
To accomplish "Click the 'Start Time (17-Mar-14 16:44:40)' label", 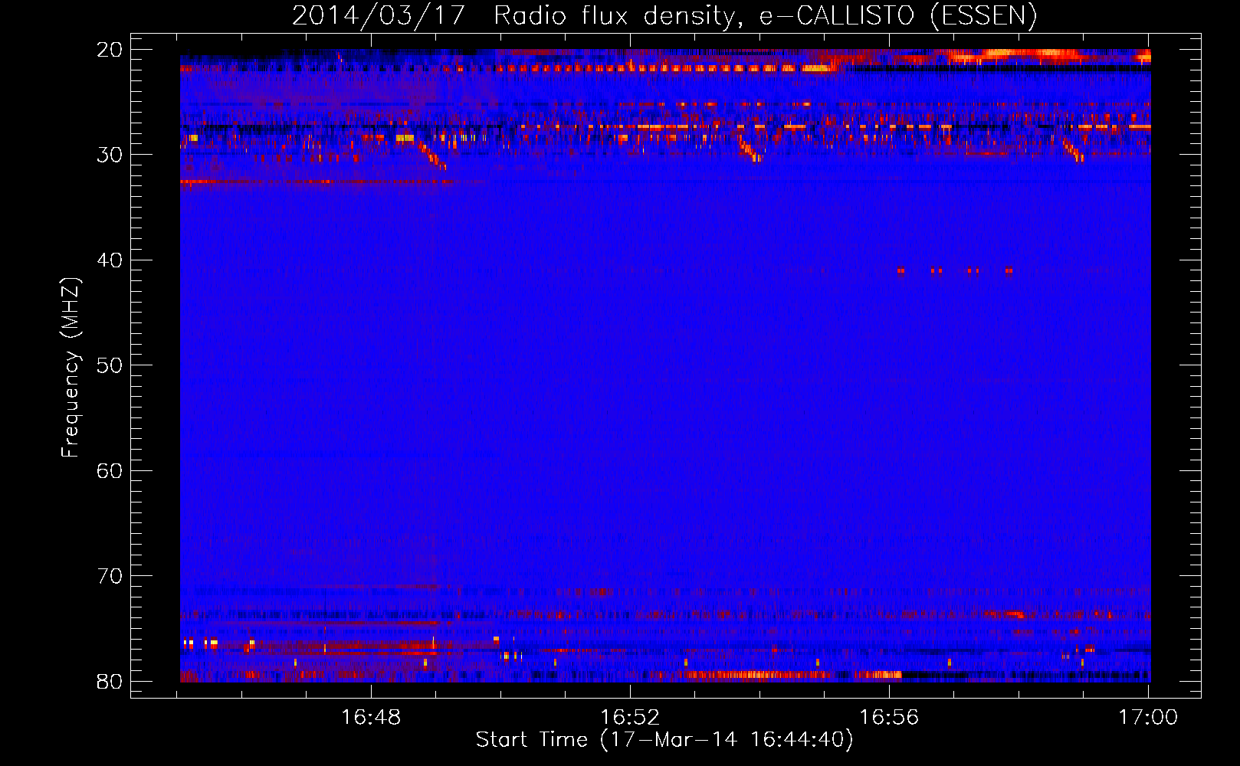I will coord(664,740).
